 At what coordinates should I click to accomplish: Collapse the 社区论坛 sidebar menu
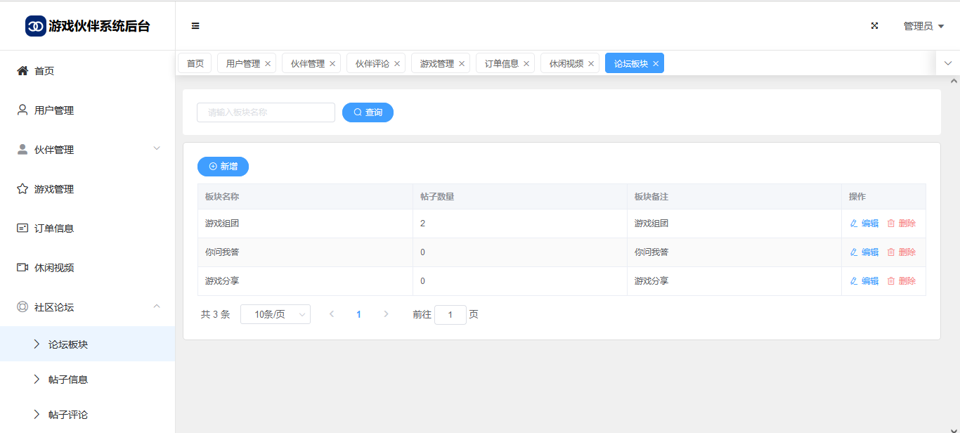(x=157, y=306)
